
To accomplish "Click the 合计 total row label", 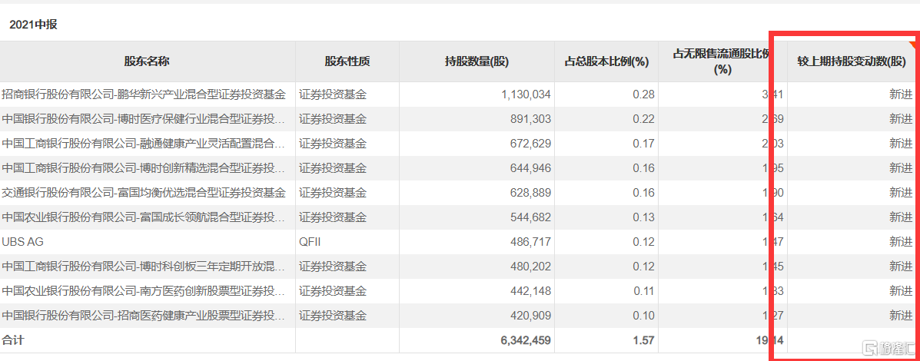I will coord(14,339).
